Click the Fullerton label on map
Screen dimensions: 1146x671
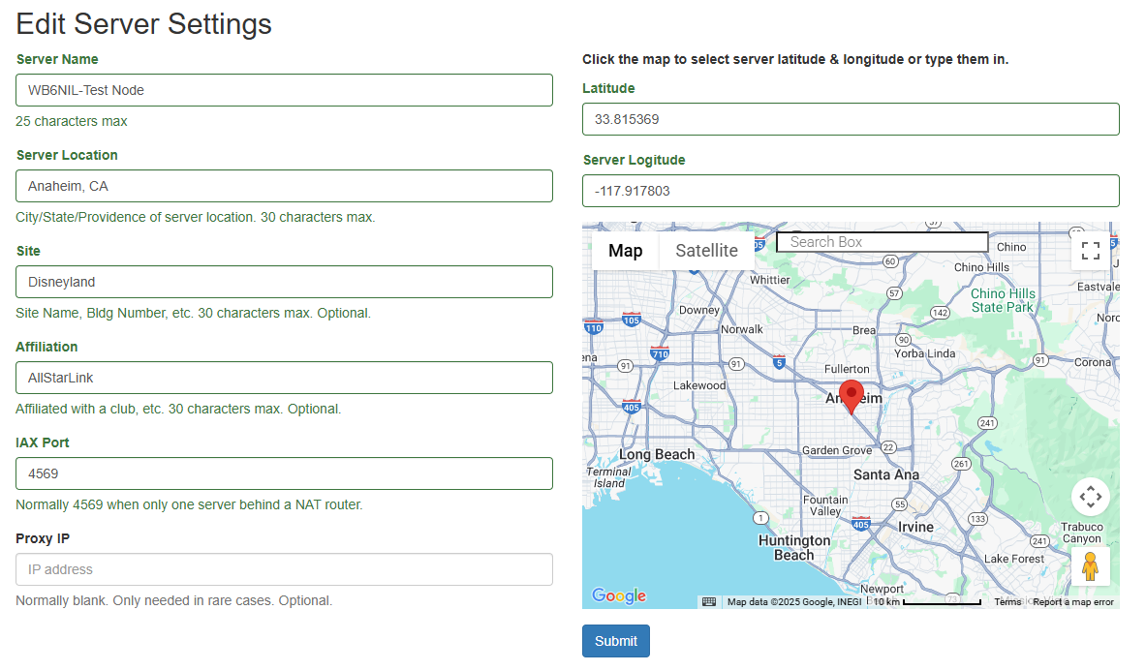coord(847,369)
